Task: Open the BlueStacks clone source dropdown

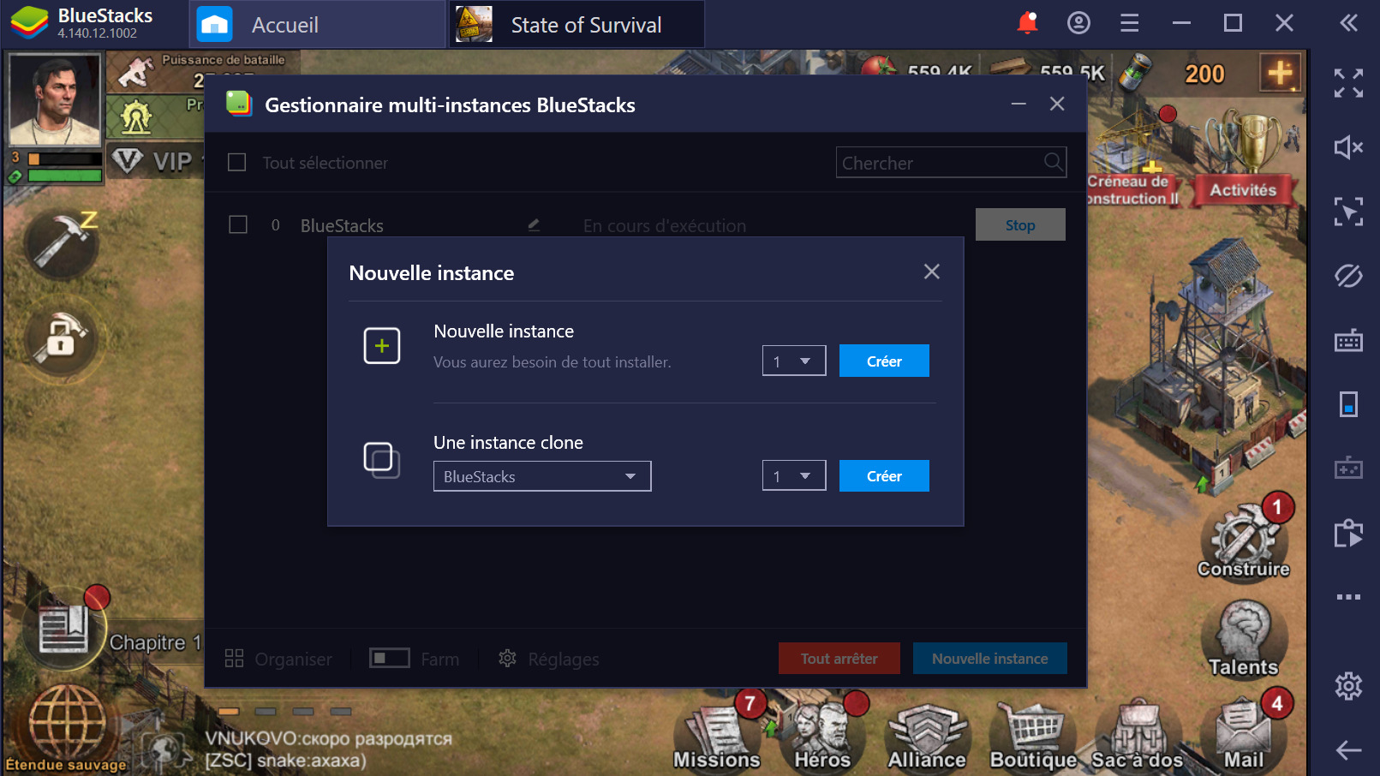Action: tap(542, 476)
